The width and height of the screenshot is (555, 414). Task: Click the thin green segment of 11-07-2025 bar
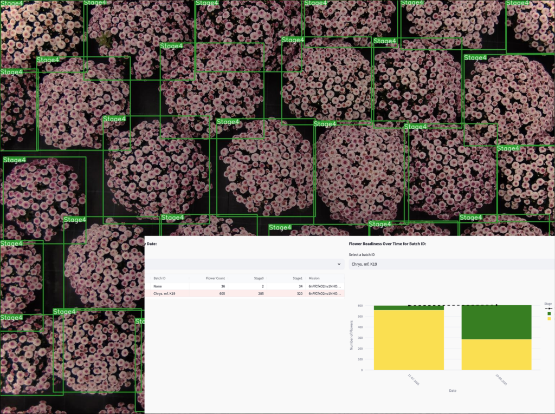[x=408, y=308]
